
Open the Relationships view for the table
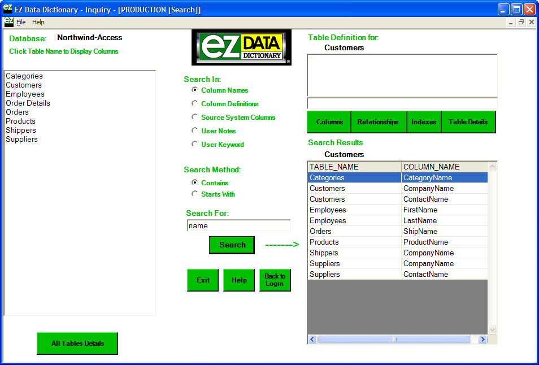point(378,122)
